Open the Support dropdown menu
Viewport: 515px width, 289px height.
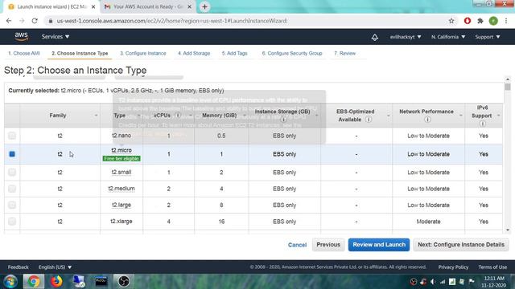click(x=488, y=37)
